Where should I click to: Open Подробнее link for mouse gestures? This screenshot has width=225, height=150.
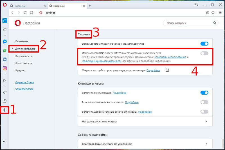click(120, 93)
